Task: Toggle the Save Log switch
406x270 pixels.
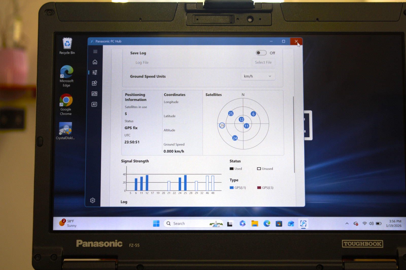Action: [261, 53]
